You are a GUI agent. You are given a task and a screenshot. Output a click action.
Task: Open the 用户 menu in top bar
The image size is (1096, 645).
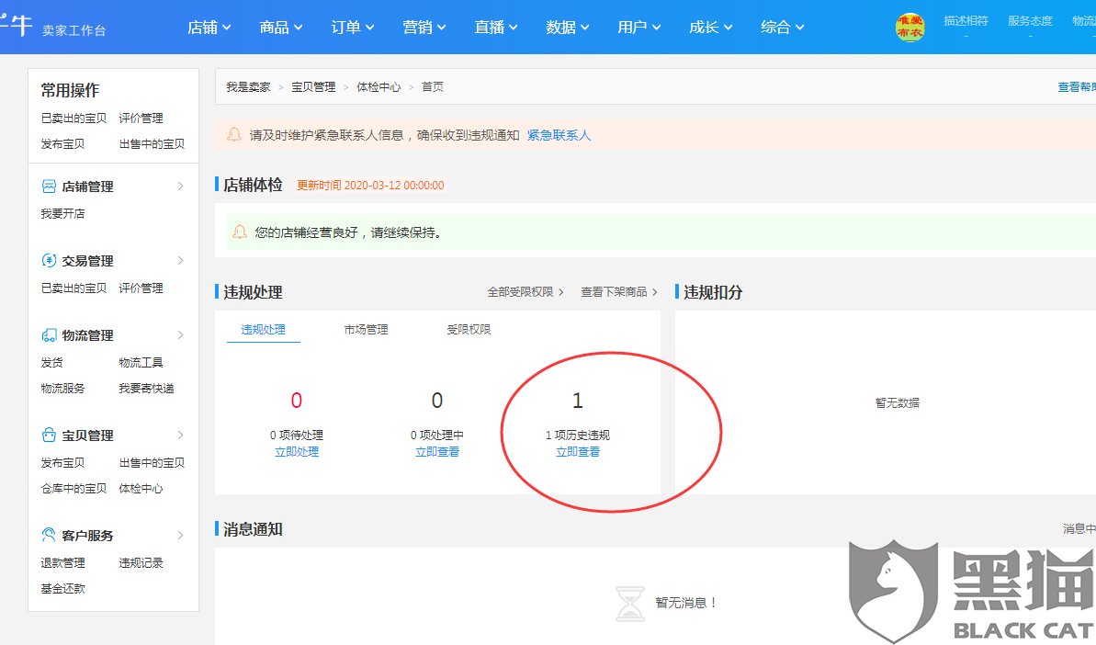(638, 28)
